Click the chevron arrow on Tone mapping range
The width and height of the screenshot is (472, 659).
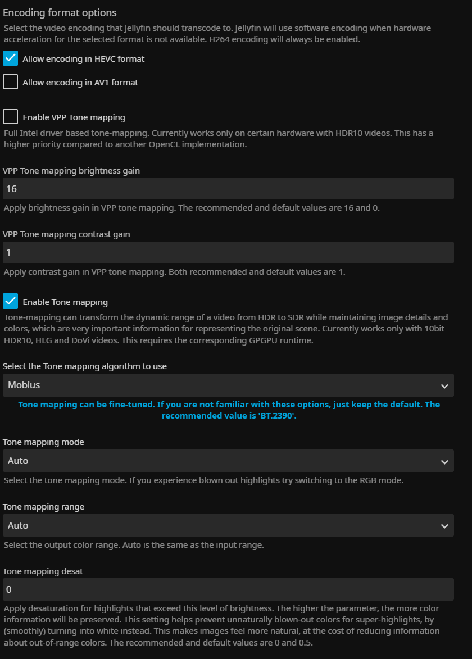[444, 526]
